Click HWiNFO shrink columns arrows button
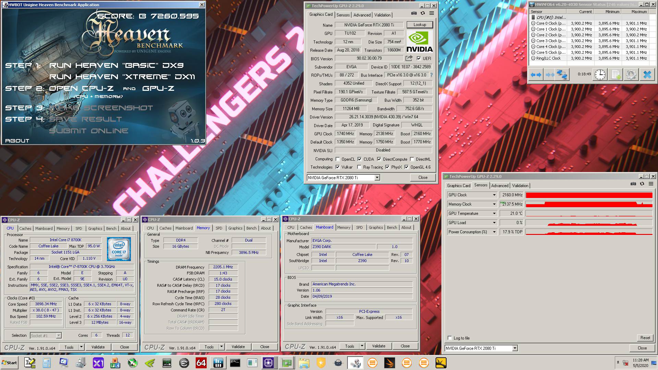This screenshot has height=370, width=658. pos(550,75)
